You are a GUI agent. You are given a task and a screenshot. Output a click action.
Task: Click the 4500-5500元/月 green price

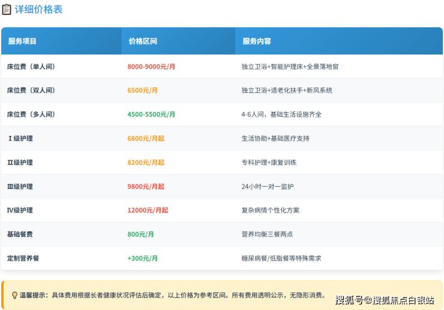151,114
